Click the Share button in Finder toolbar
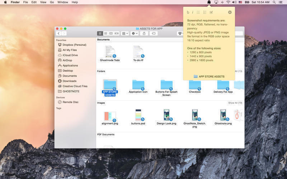This screenshot has height=179, width=287. pos(144,33)
